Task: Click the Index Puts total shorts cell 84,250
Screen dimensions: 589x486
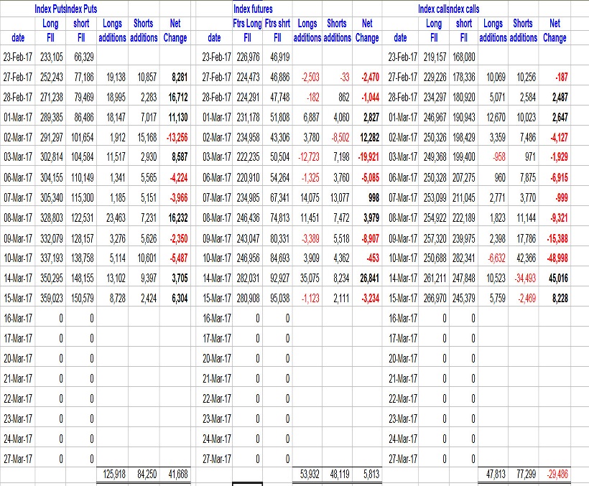Action: tap(144, 474)
